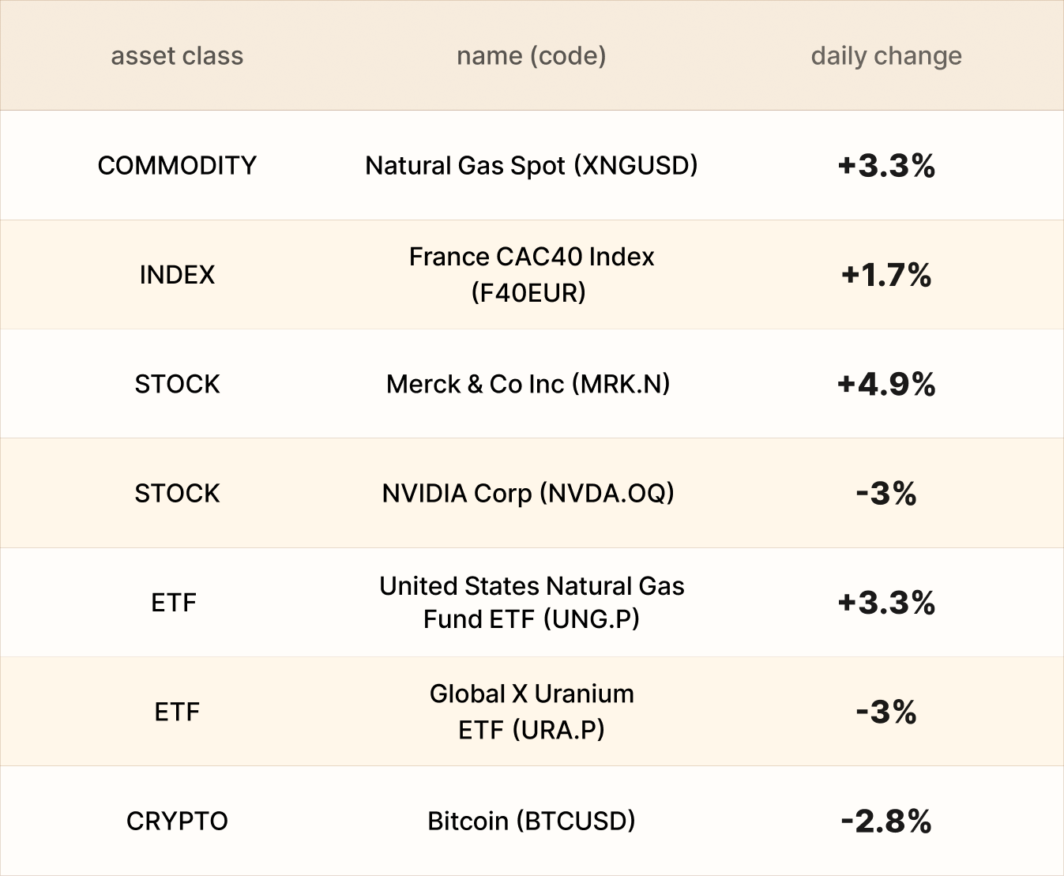Screen dimensions: 1064x876
Task: Select the COMMODITY asset class cell
Action: (177, 165)
